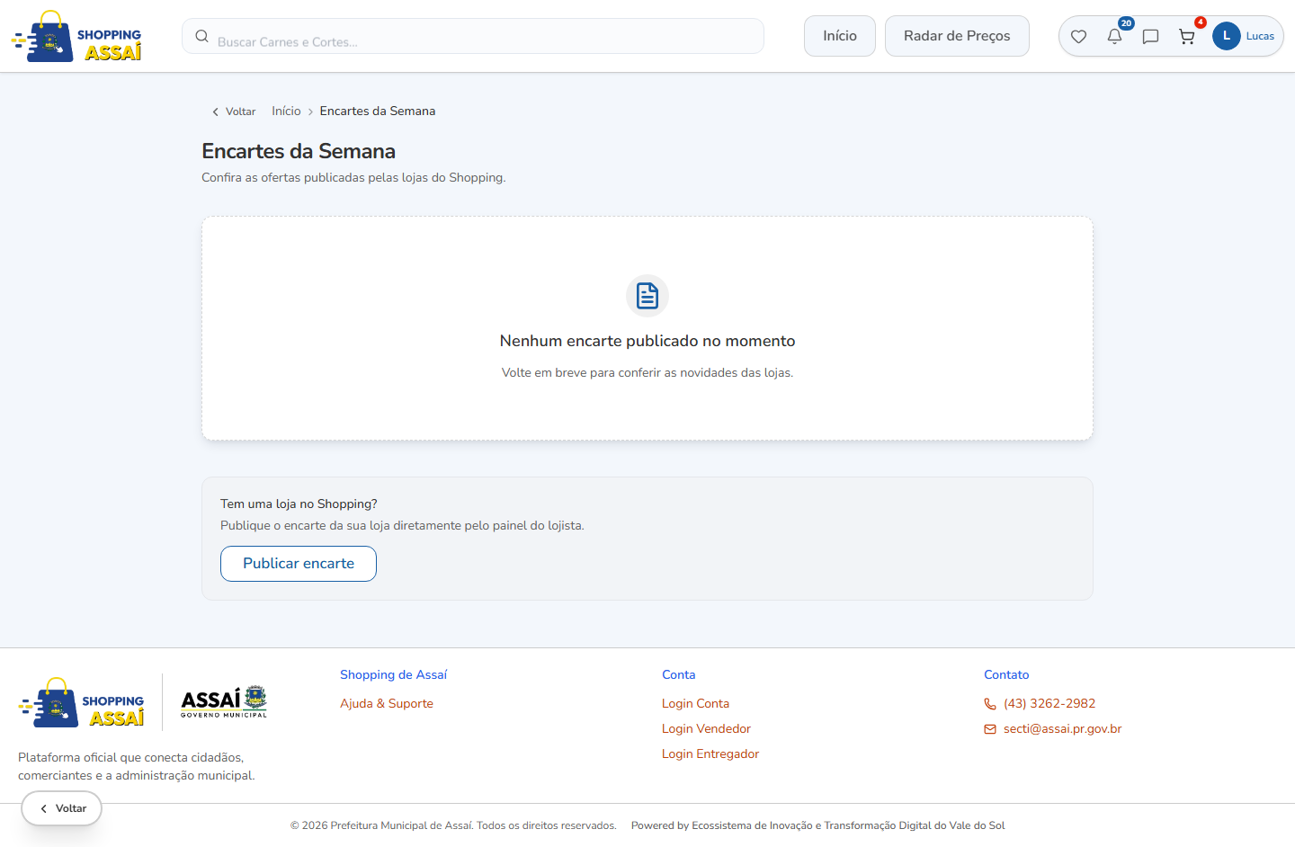Click the Assaí Governo Municipal footer logo

coord(224,701)
